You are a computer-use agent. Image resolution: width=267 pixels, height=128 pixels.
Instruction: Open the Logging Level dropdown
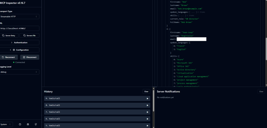19,72
